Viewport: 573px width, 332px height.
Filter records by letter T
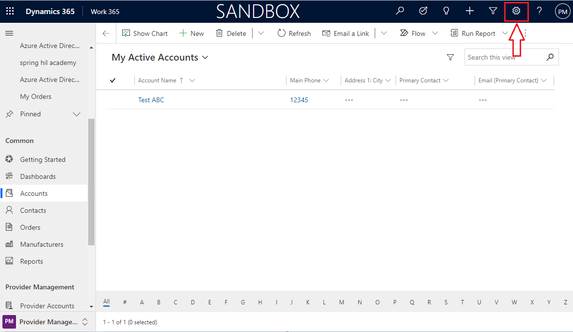tap(462, 302)
